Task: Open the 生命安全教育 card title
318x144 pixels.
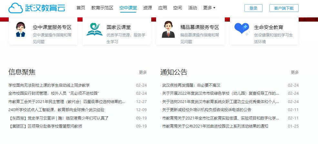Action: (269, 27)
